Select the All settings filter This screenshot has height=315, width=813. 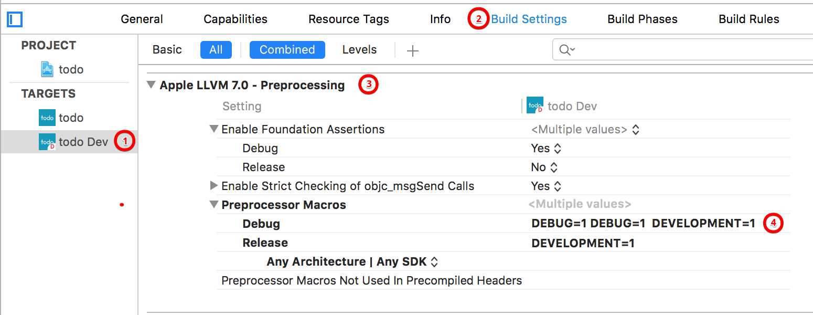click(x=216, y=50)
